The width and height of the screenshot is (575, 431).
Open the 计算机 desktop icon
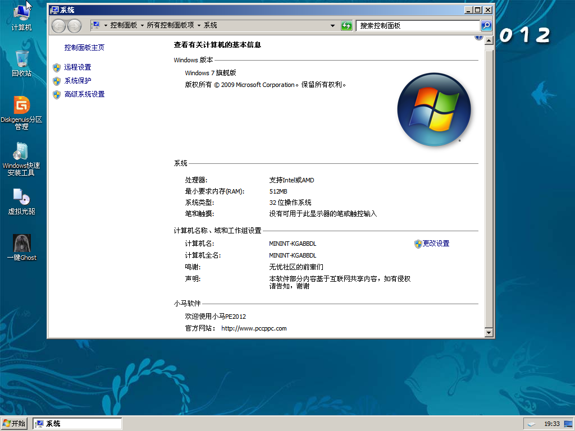21,12
